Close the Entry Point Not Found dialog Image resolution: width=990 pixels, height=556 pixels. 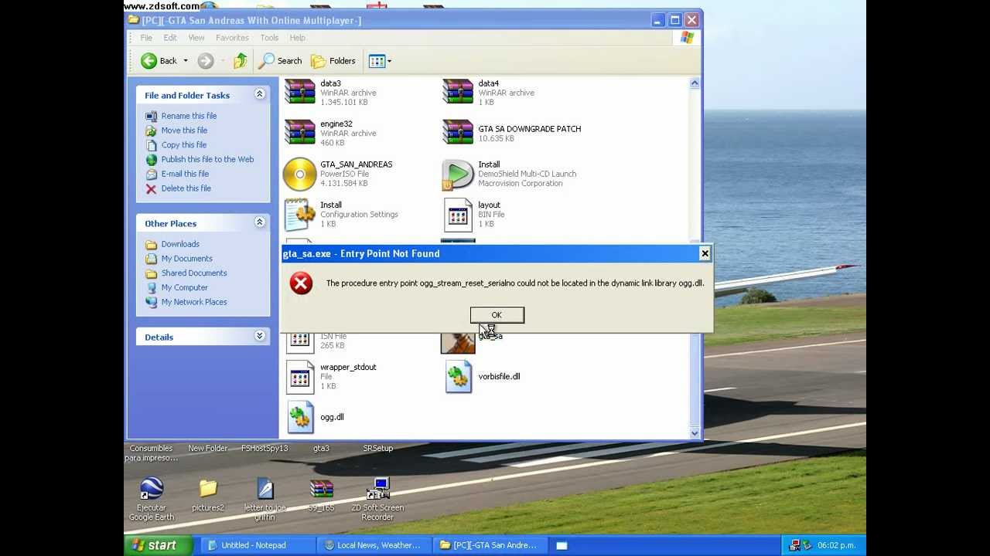(705, 253)
